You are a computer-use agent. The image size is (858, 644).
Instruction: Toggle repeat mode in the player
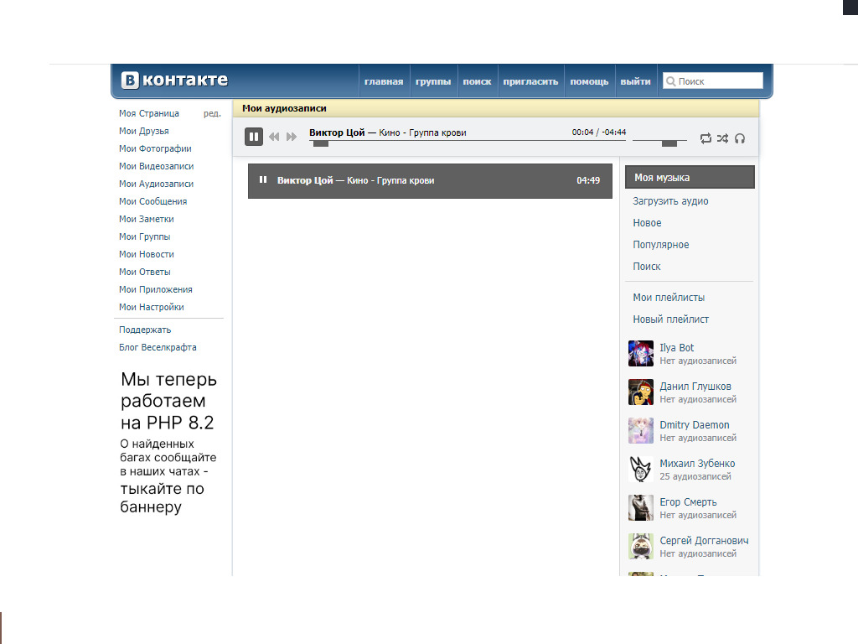(706, 138)
